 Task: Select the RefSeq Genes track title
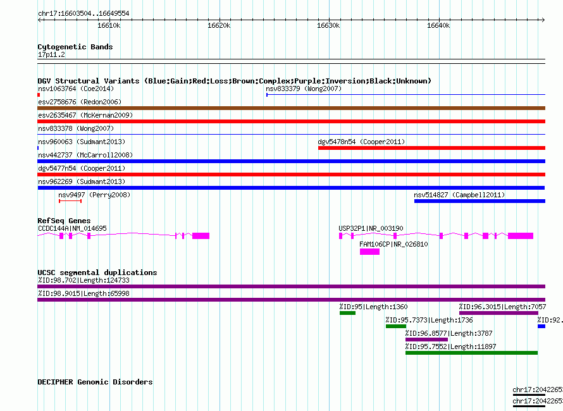[64, 221]
